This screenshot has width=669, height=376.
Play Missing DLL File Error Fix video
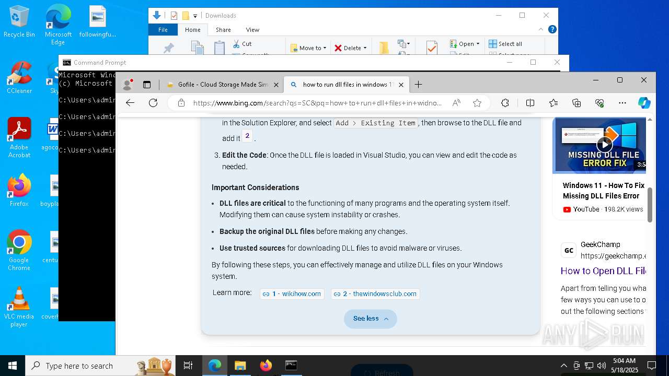click(x=605, y=144)
